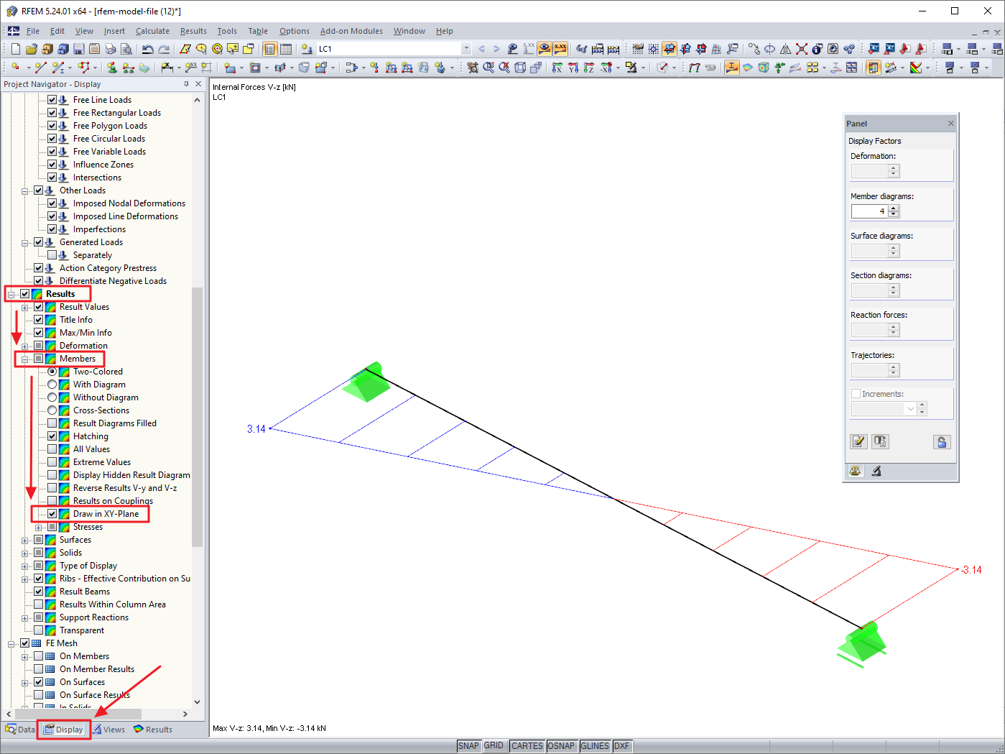Open the LC1 load case dropdown
Viewport: 1005px width, 754px height.
[466, 49]
